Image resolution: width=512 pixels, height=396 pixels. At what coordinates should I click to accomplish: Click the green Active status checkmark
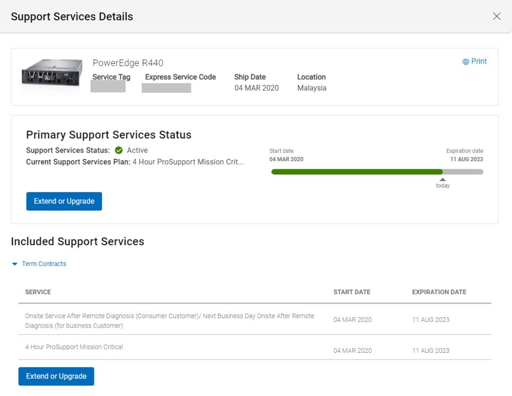click(x=118, y=150)
